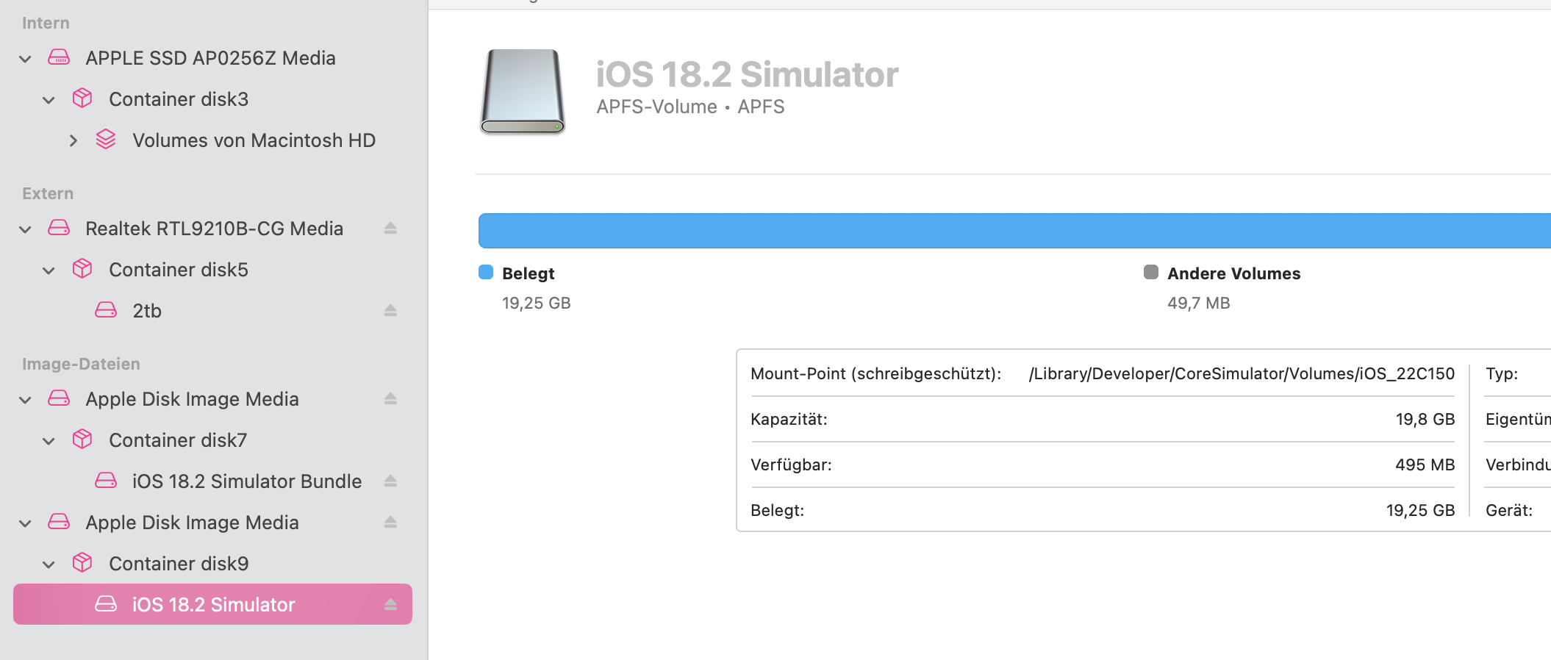Collapse Container disk5 tree node
The width and height of the screenshot is (1551, 660).
tap(49, 270)
